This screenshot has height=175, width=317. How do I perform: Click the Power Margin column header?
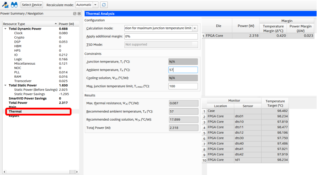tap(300, 28)
